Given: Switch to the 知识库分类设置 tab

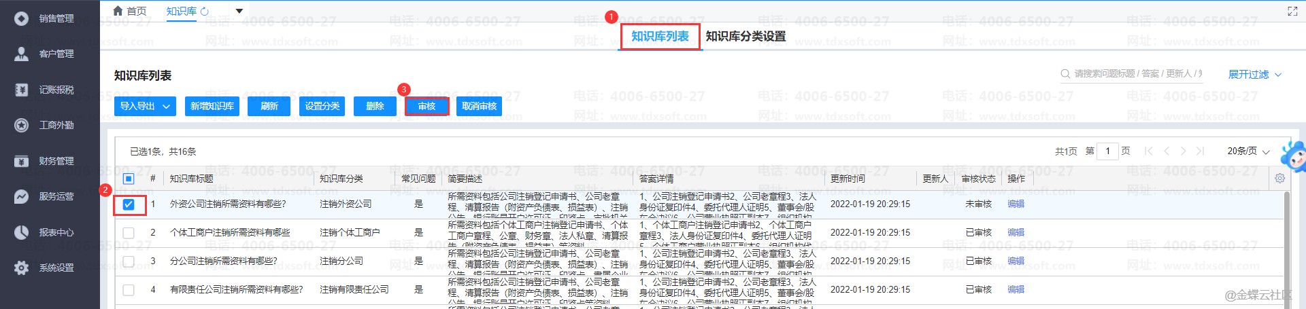Looking at the screenshot, I should (x=746, y=36).
